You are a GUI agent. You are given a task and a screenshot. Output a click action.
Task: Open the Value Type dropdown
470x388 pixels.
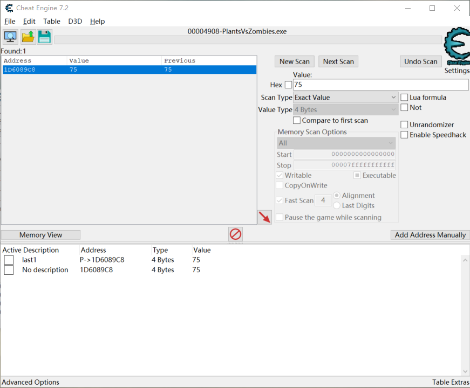[x=345, y=109]
